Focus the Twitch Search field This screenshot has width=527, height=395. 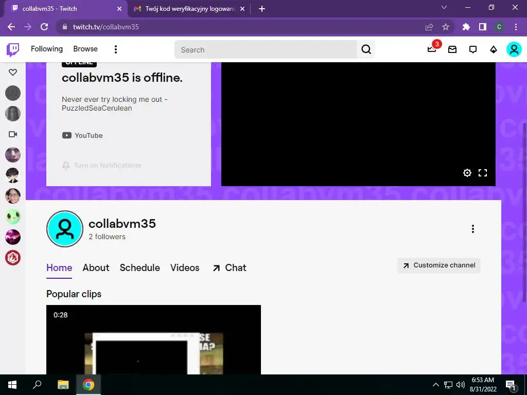[266, 50]
